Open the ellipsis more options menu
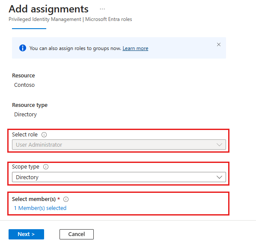 (102, 9)
